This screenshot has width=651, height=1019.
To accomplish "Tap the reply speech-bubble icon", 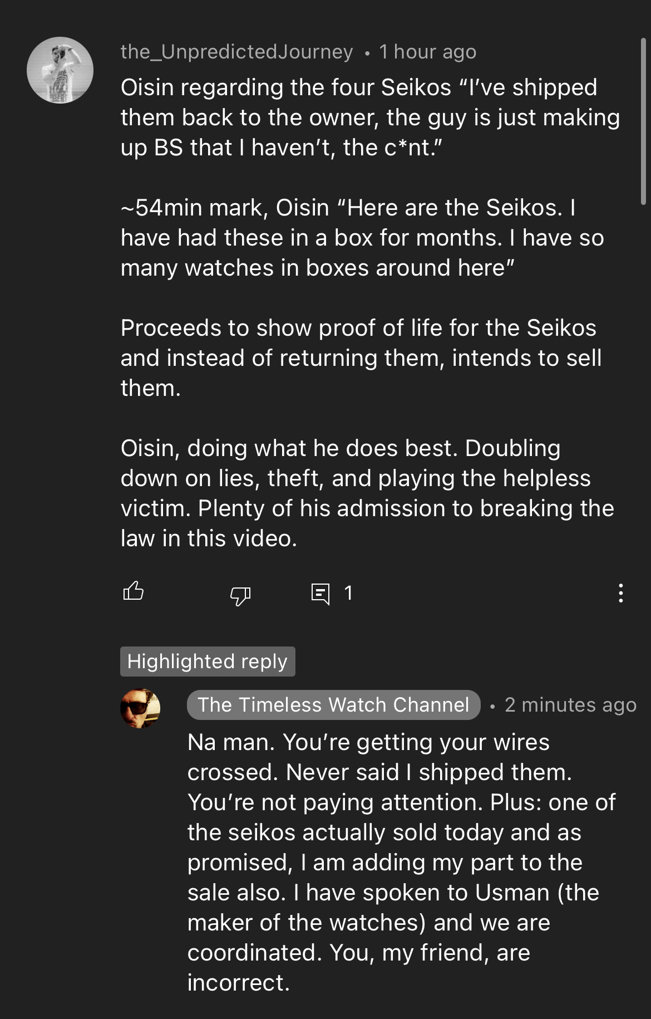I will (x=320, y=594).
